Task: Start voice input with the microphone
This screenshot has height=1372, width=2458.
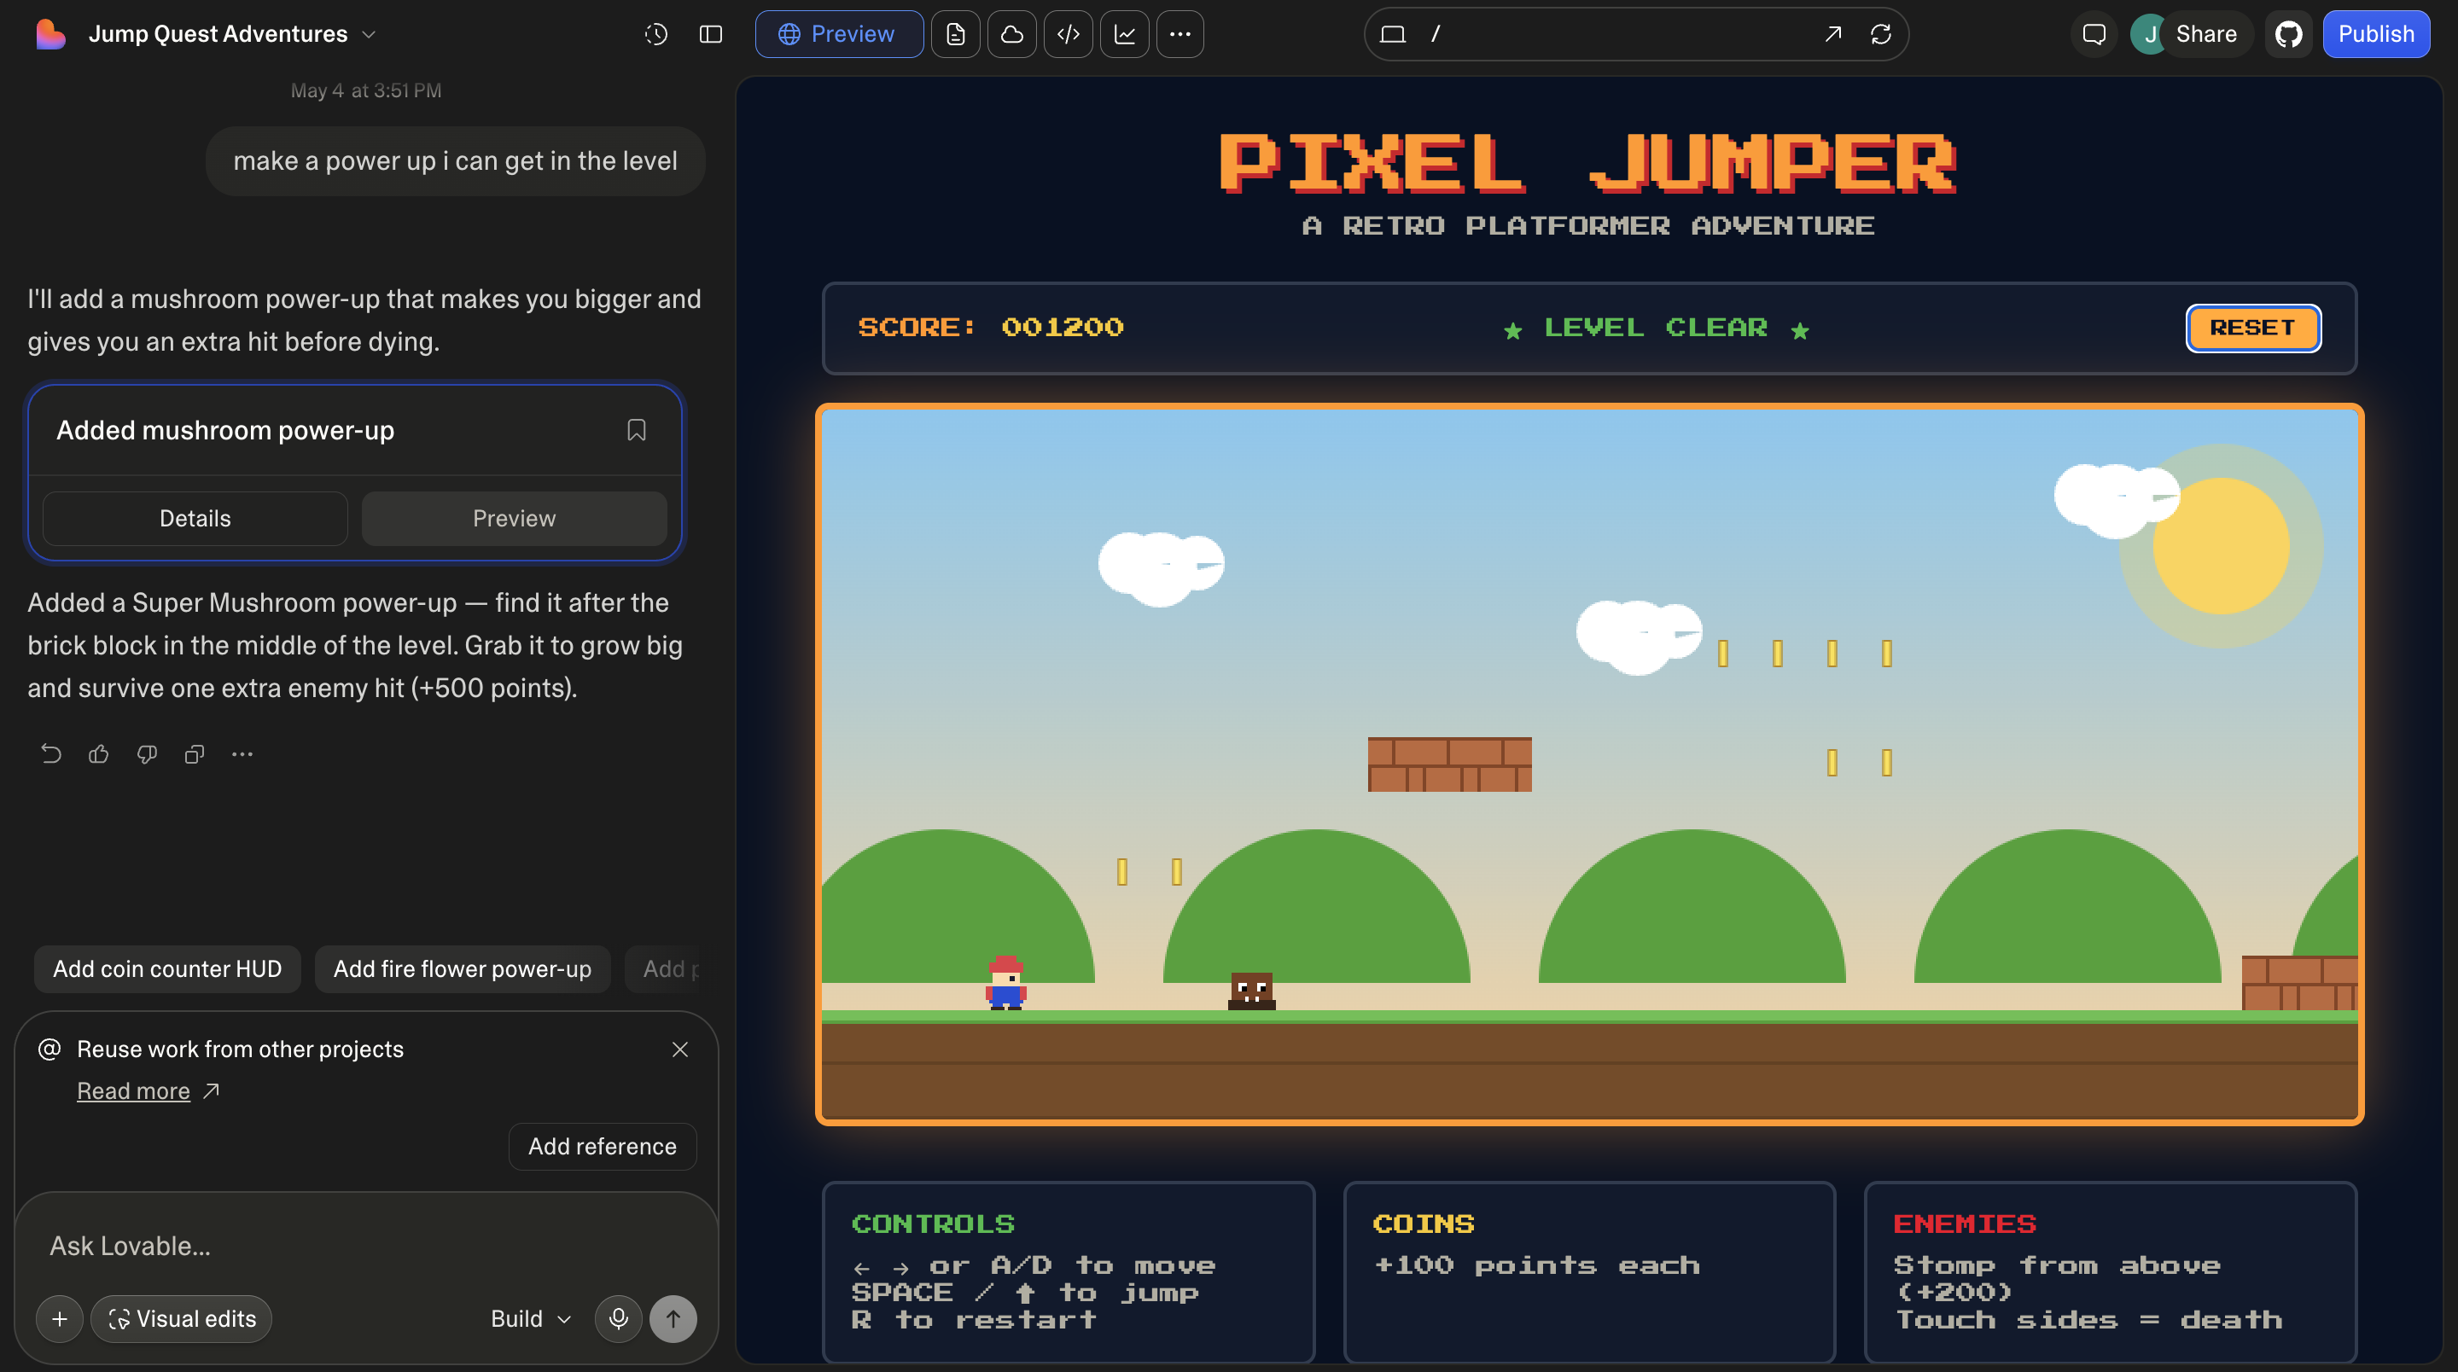Action: [618, 1318]
